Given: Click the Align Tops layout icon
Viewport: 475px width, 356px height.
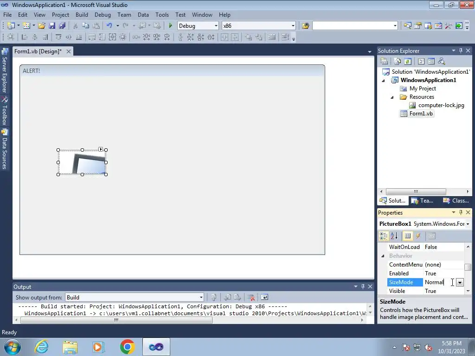Looking at the screenshot, I should 58,37.
